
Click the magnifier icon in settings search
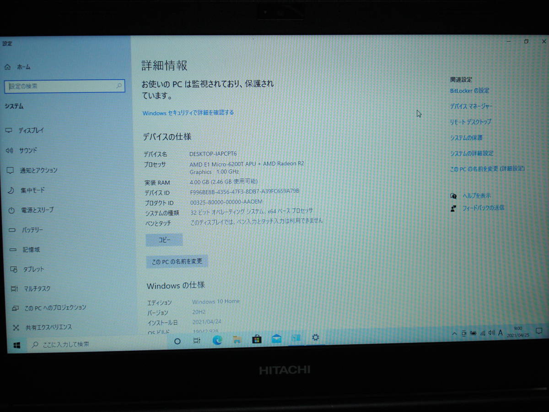tap(119, 86)
